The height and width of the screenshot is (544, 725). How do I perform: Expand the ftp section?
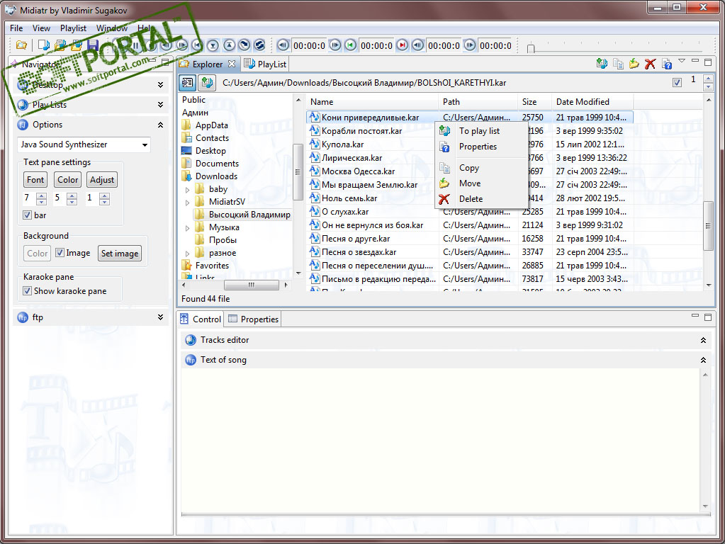(x=160, y=317)
